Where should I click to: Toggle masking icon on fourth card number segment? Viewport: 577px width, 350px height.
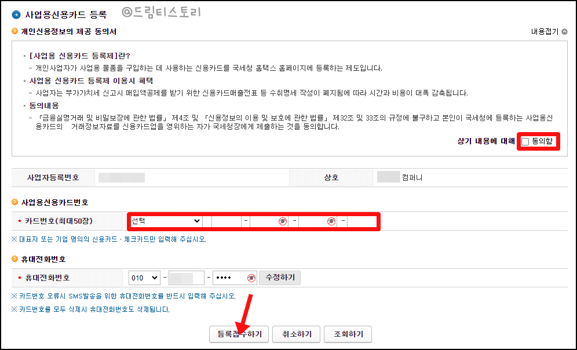click(331, 221)
